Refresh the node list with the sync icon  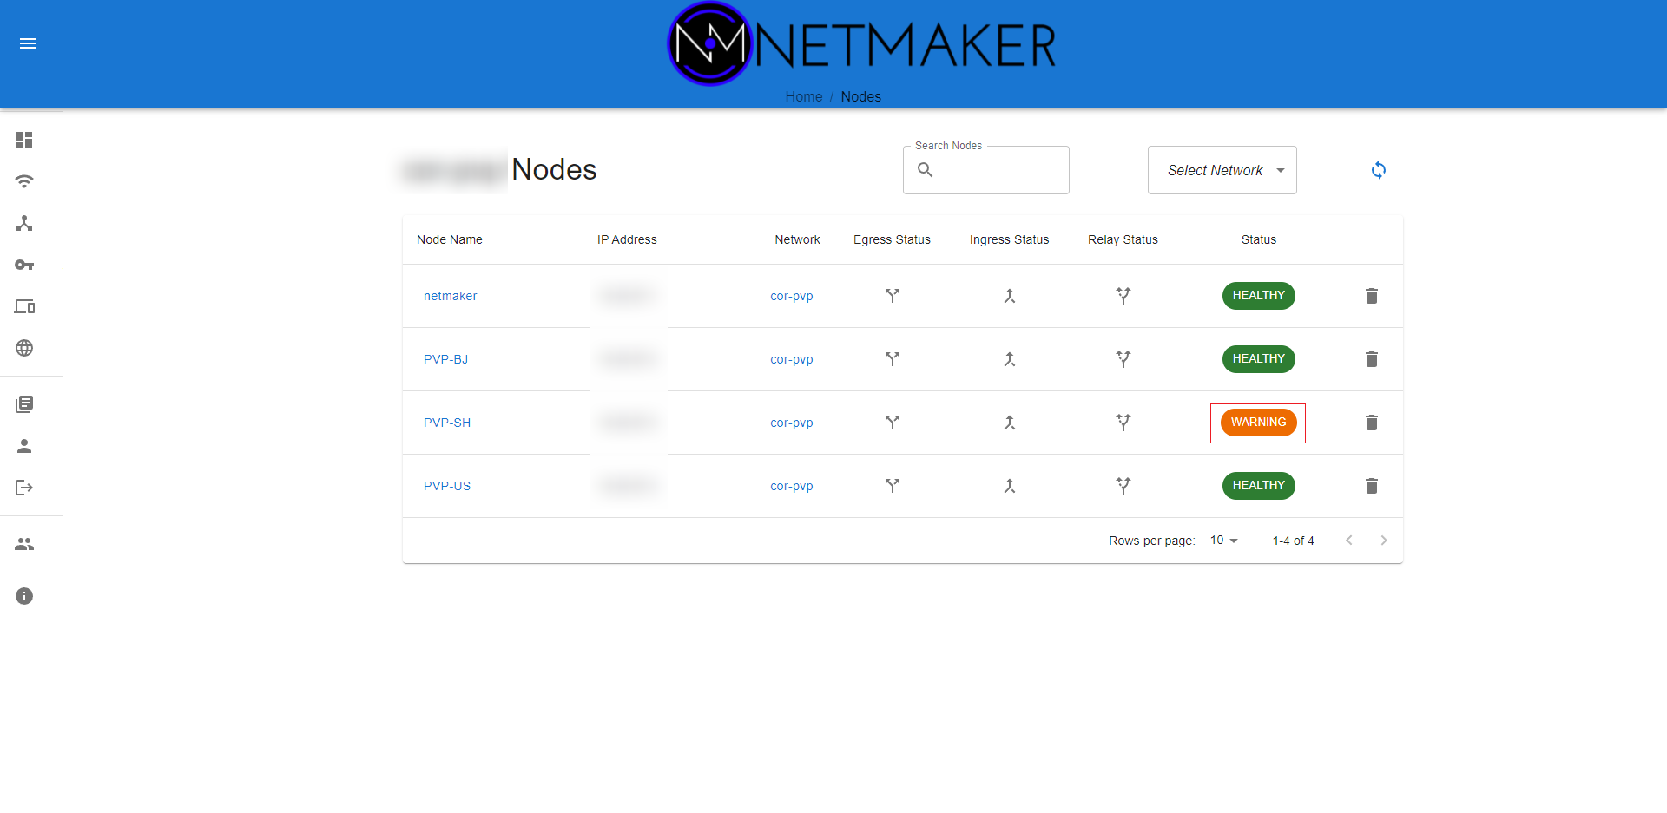click(x=1380, y=169)
